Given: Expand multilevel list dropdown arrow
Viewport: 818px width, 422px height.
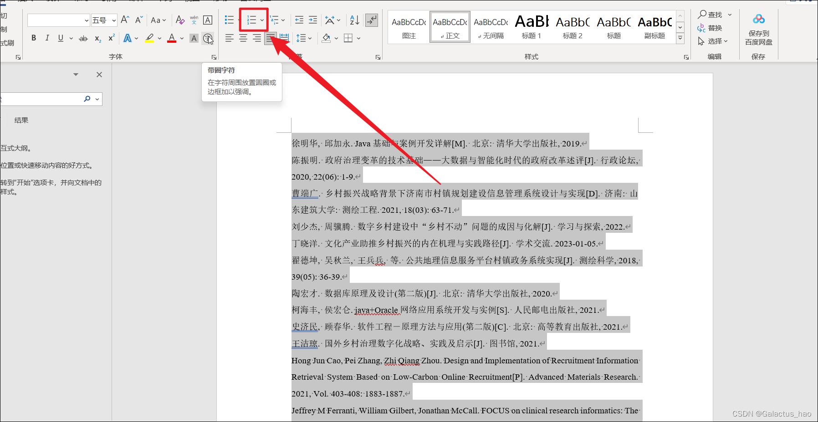Looking at the screenshot, I should [x=283, y=20].
